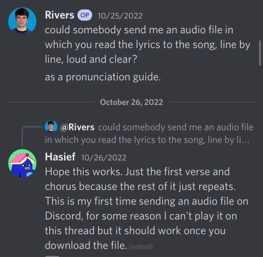This screenshot has width=263, height=257.
Task: Click the October 26, 2022 date divider
Action: (x=131, y=102)
